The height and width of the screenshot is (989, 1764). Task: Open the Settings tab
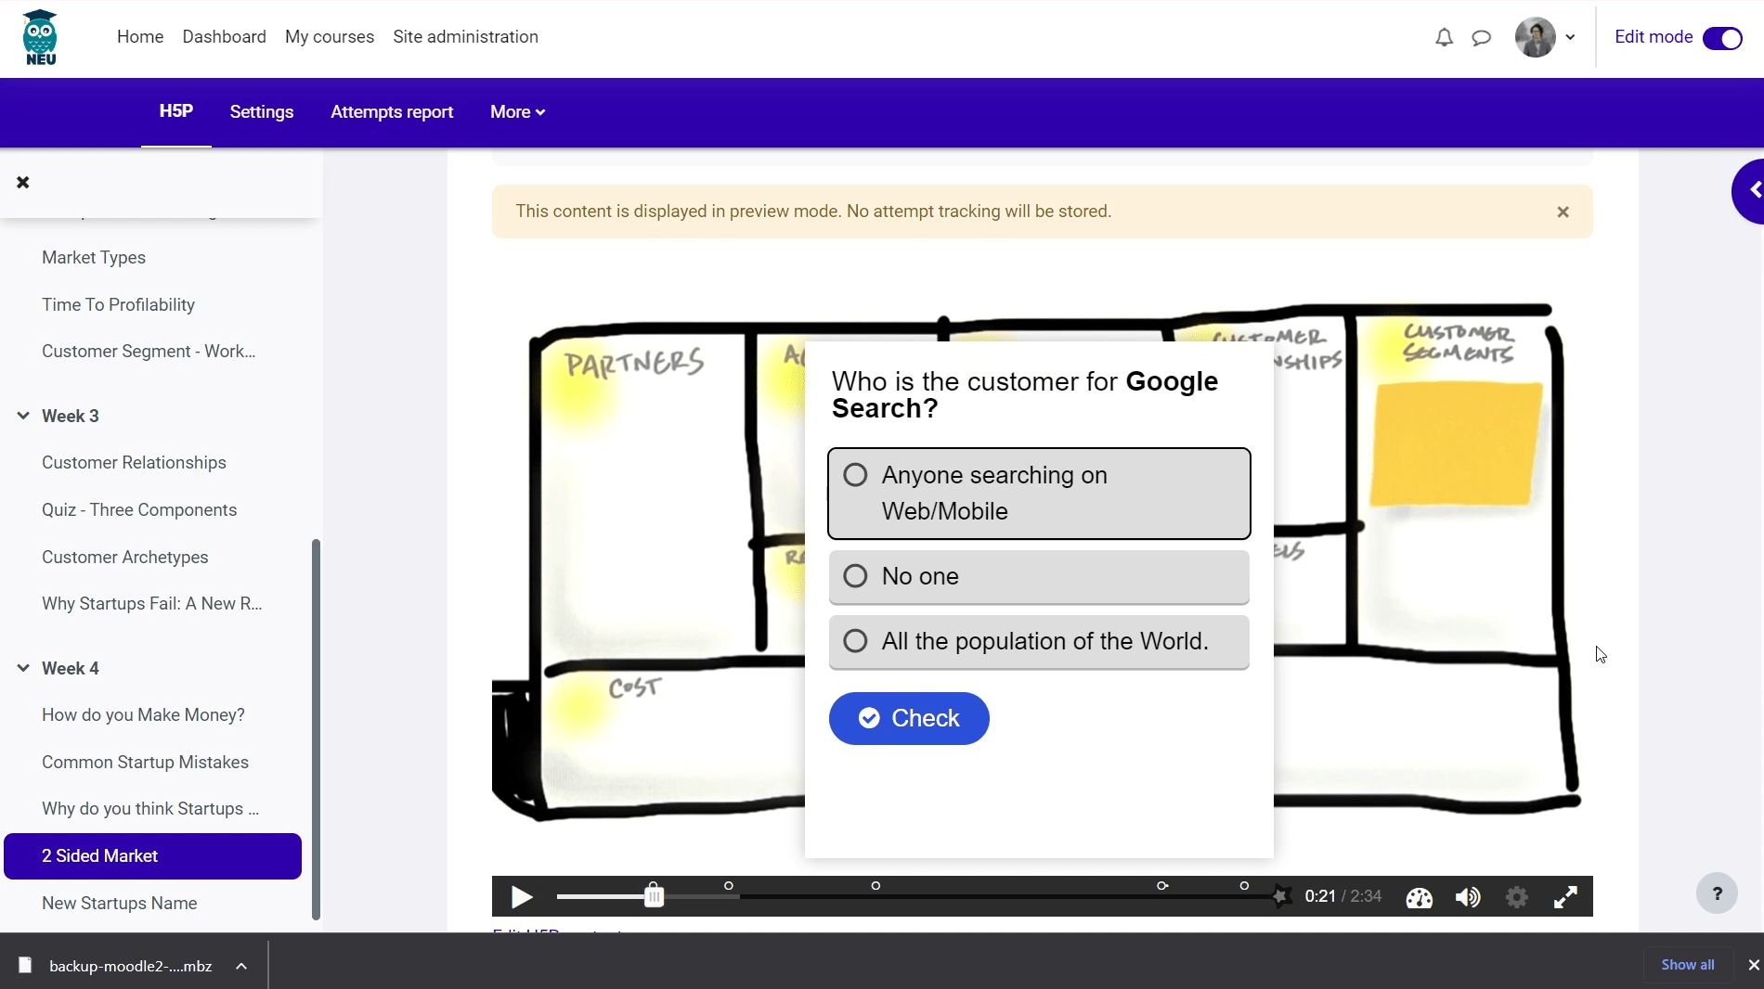click(x=262, y=112)
